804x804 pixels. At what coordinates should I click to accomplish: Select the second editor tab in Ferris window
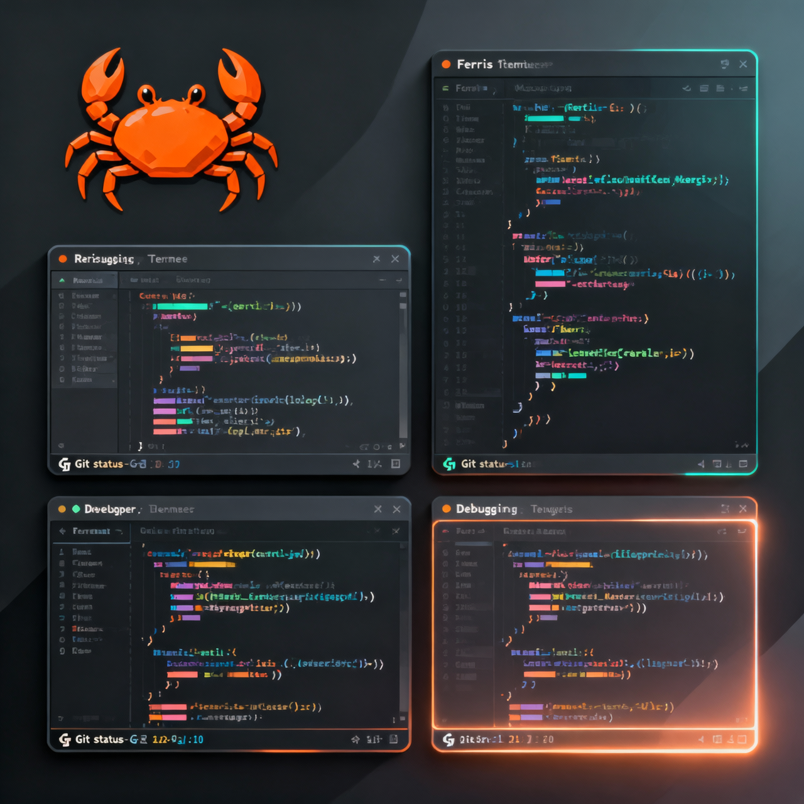coord(543,89)
